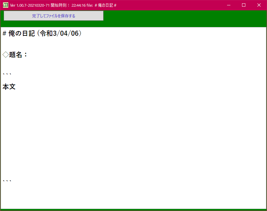
Task: Click the closing ``` code fence line
Action: (x=7, y=181)
